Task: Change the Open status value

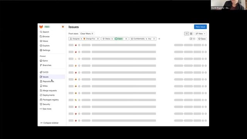Action: (x=119, y=39)
